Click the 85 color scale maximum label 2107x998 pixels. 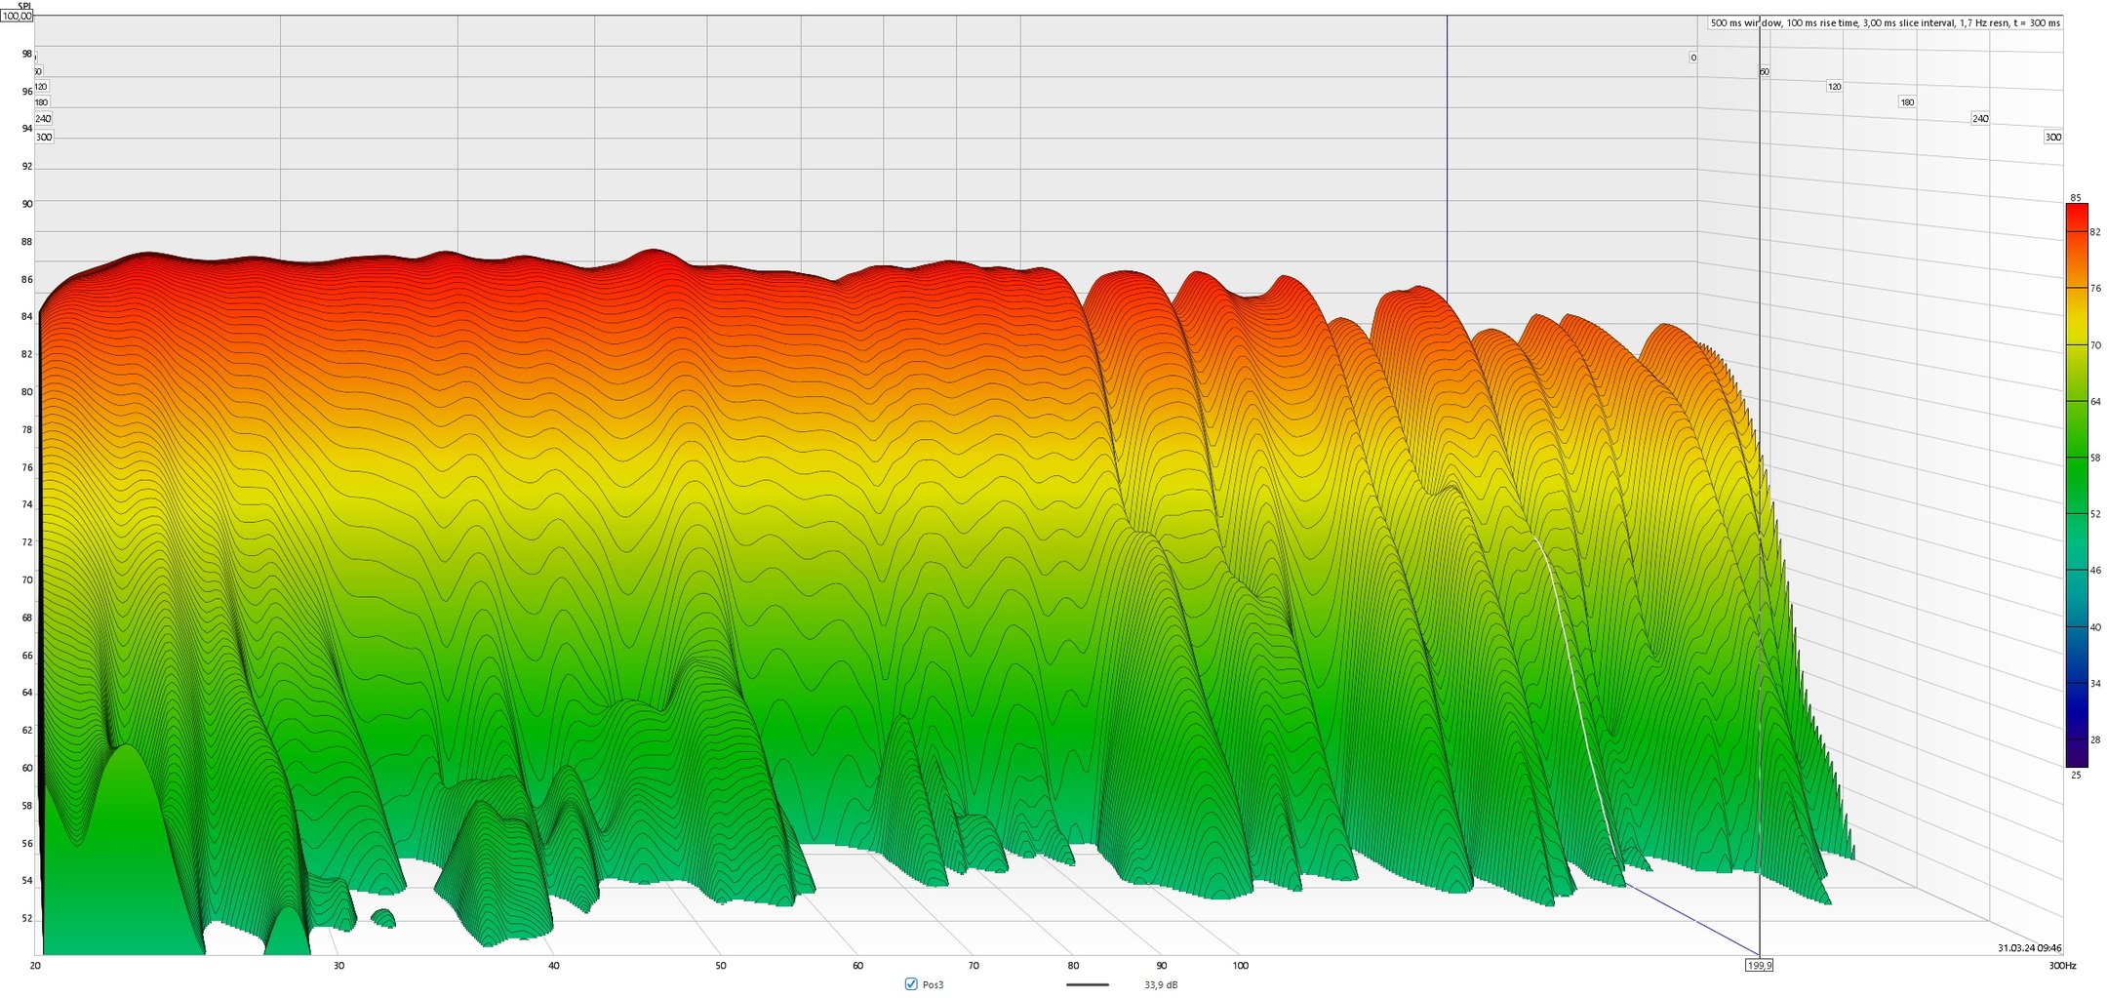tap(2075, 198)
